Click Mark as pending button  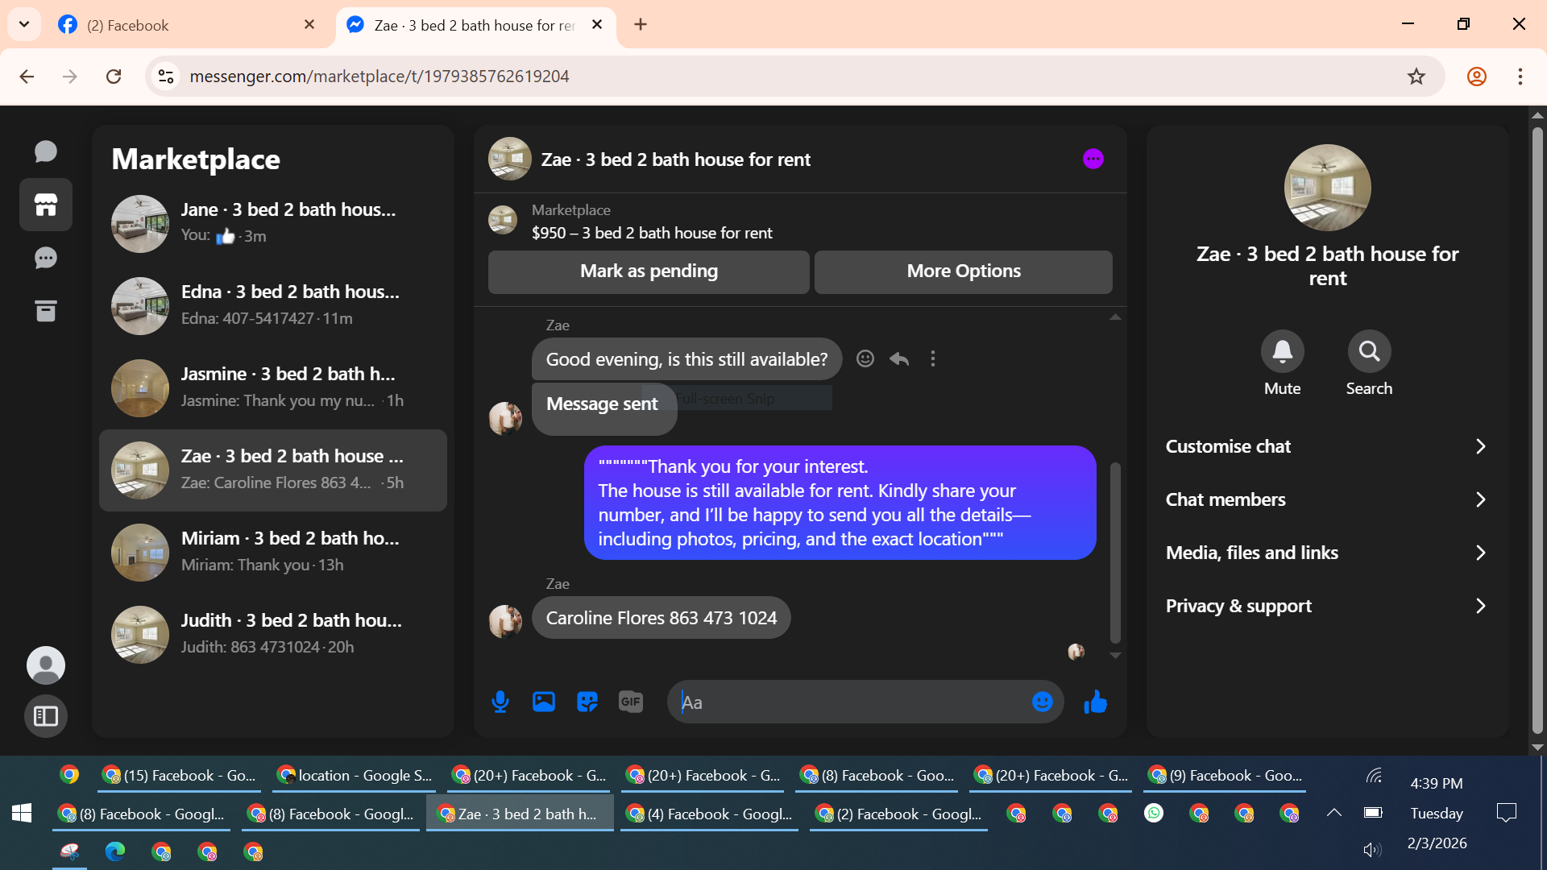point(649,271)
